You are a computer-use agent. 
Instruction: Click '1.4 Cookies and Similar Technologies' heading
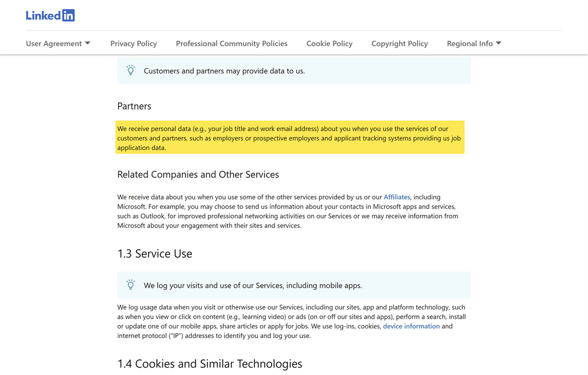tap(210, 364)
